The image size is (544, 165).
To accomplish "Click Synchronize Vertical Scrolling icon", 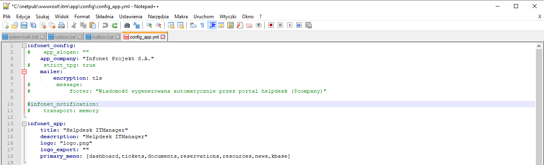I will pos(171,25).
